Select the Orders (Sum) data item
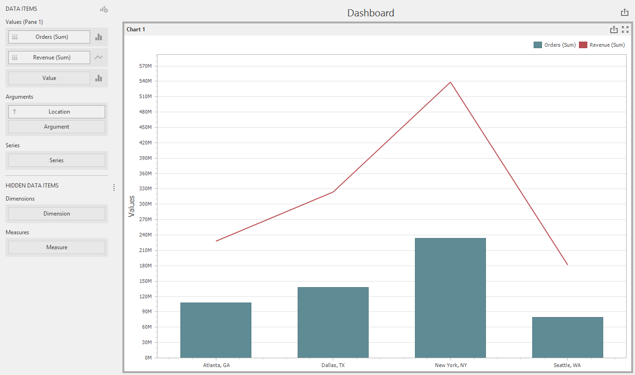 point(49,37)
